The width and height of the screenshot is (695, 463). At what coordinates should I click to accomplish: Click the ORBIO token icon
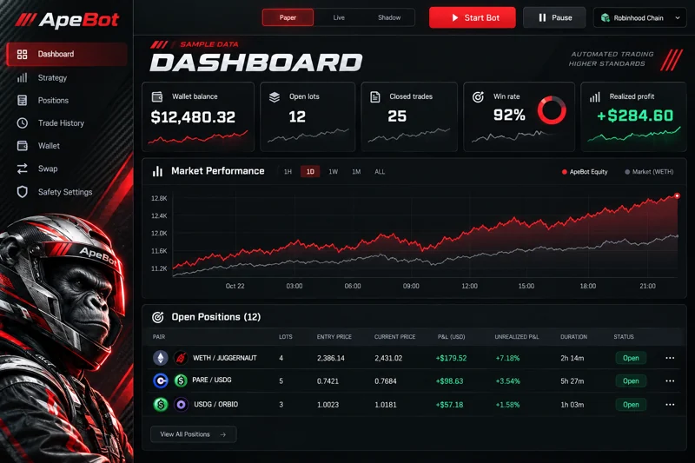[181, 405]
